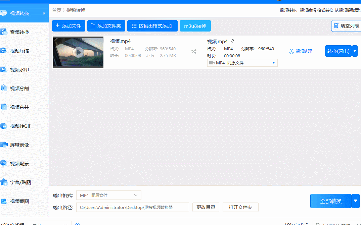Launch the 屏幕录像 screen recorder
This screenshot has height=225, width=361.
(x=20, y=145)
